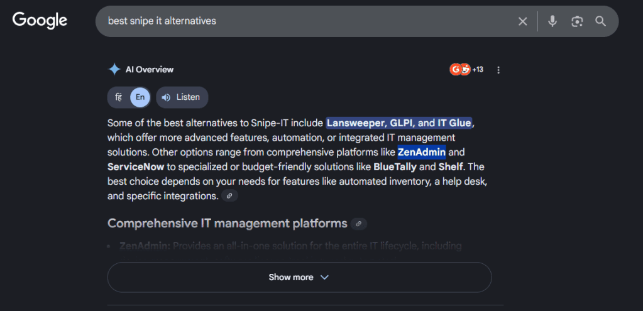
Task: Clear the search query with X icon
Action: click(x=522, y=21)
